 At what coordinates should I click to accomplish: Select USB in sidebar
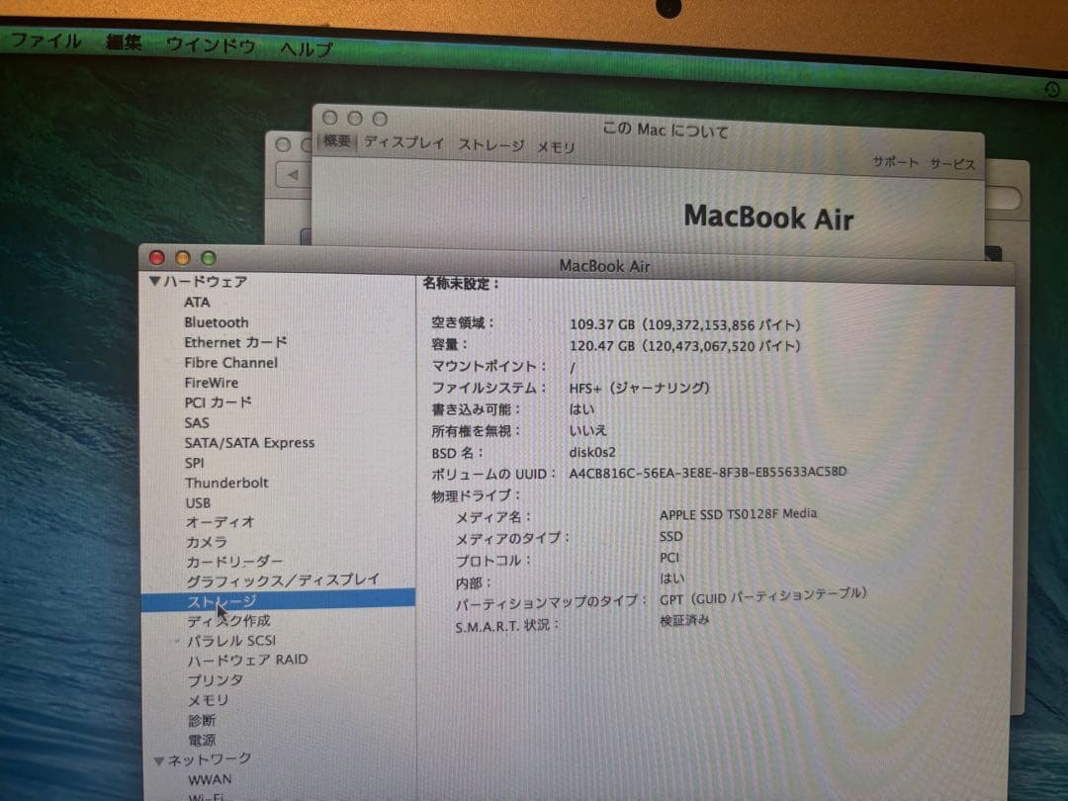click(x=198, y=502)
